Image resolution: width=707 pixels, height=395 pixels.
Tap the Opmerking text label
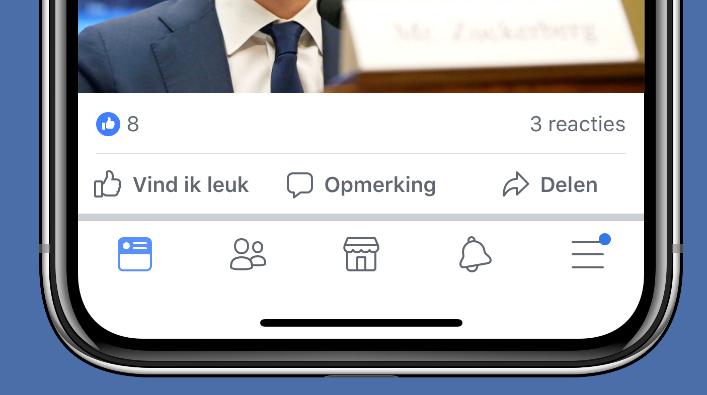point(380,185)
